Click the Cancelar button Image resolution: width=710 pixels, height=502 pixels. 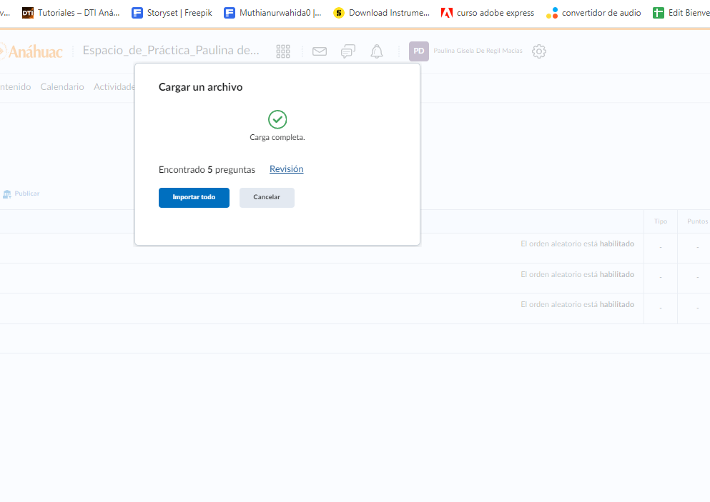pos(267,197)
